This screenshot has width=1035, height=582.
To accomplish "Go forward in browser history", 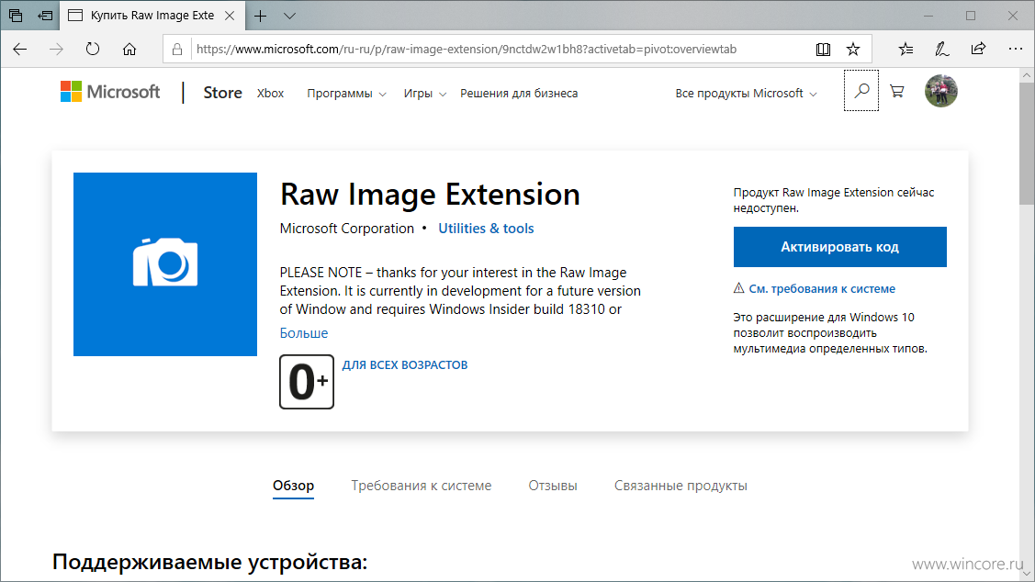I will pyautogui.click(x=56, y=49).
